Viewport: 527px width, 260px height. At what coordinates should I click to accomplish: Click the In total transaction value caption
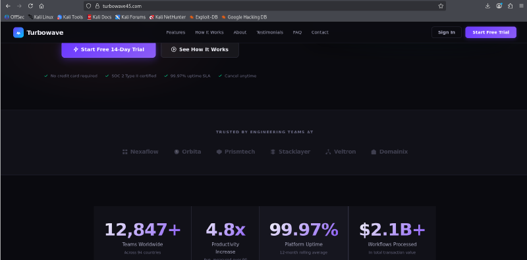click(x=392, y=253)
